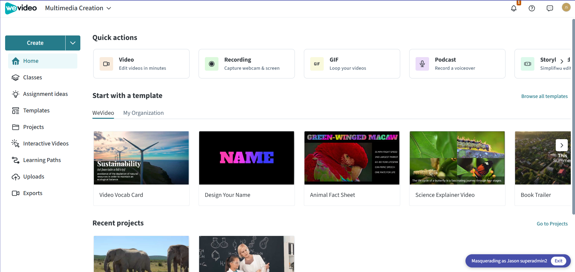Open Learning Paths in the sidebar
The image size is (575, 272).
43,160
